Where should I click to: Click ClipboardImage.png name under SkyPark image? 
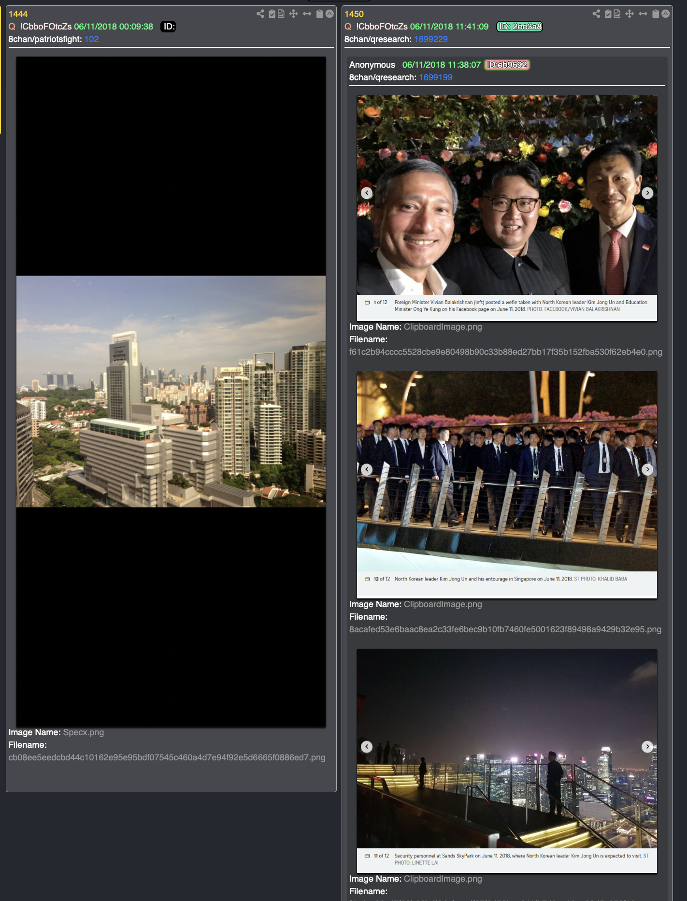pyautogui.click(x=443, y=879)
